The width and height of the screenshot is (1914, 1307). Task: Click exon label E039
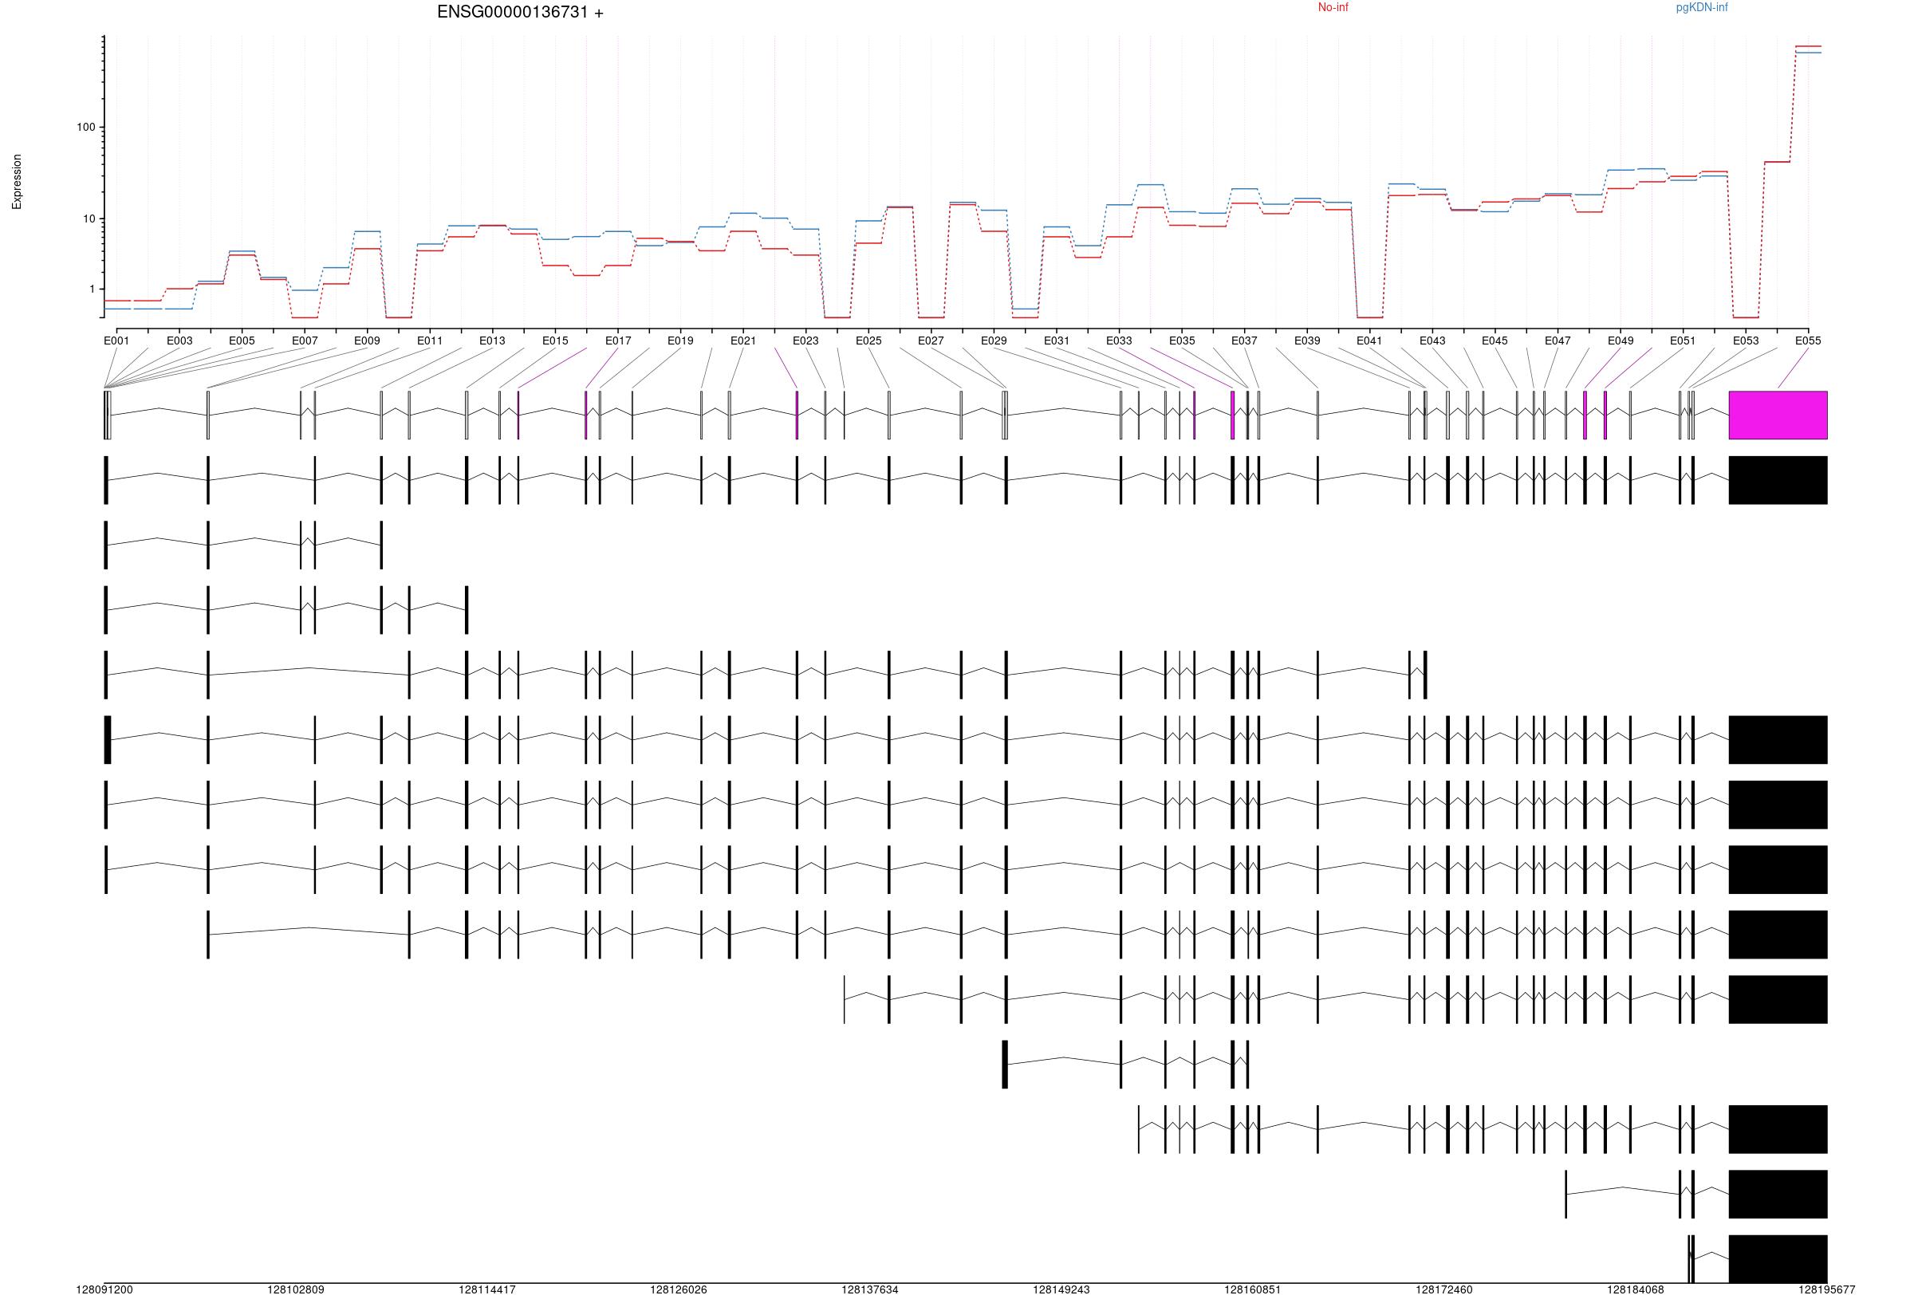pyautogui.click(x=1307, y=341)
